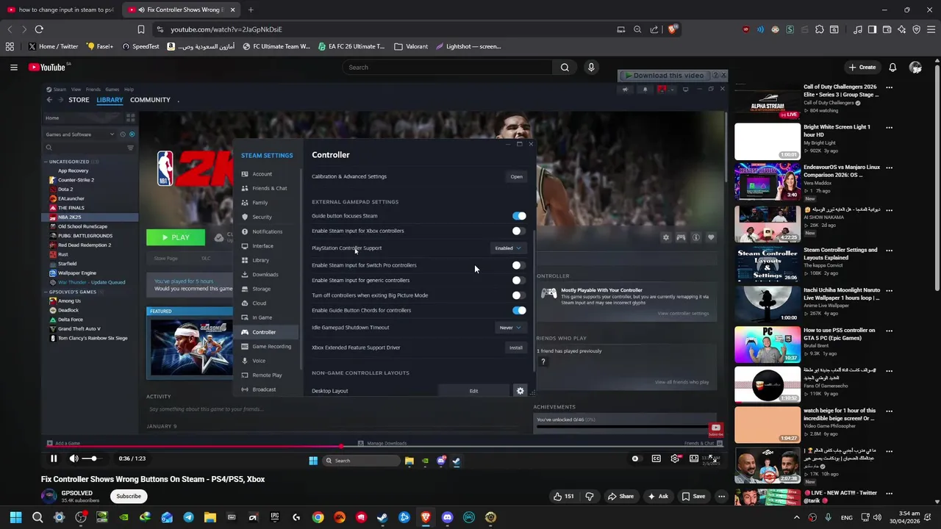Open Windows Start menu

[x=15, y=517]
